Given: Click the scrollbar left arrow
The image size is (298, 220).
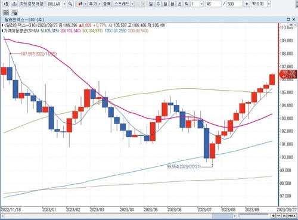Looking at the screenshot, I should point(3,216).
